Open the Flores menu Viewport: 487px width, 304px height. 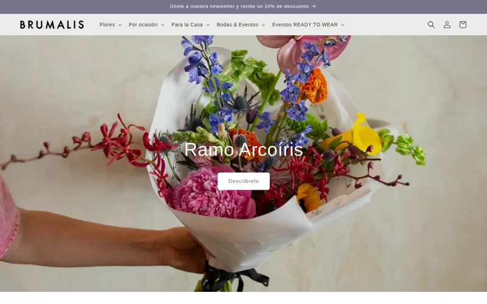[111, 24]
